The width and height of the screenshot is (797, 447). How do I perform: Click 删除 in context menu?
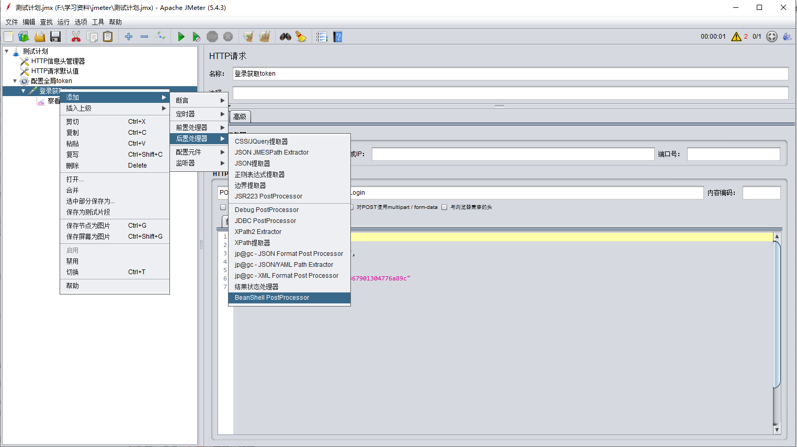[x=115, y=166]
